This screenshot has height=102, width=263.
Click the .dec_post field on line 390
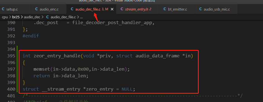pos(46,23)
